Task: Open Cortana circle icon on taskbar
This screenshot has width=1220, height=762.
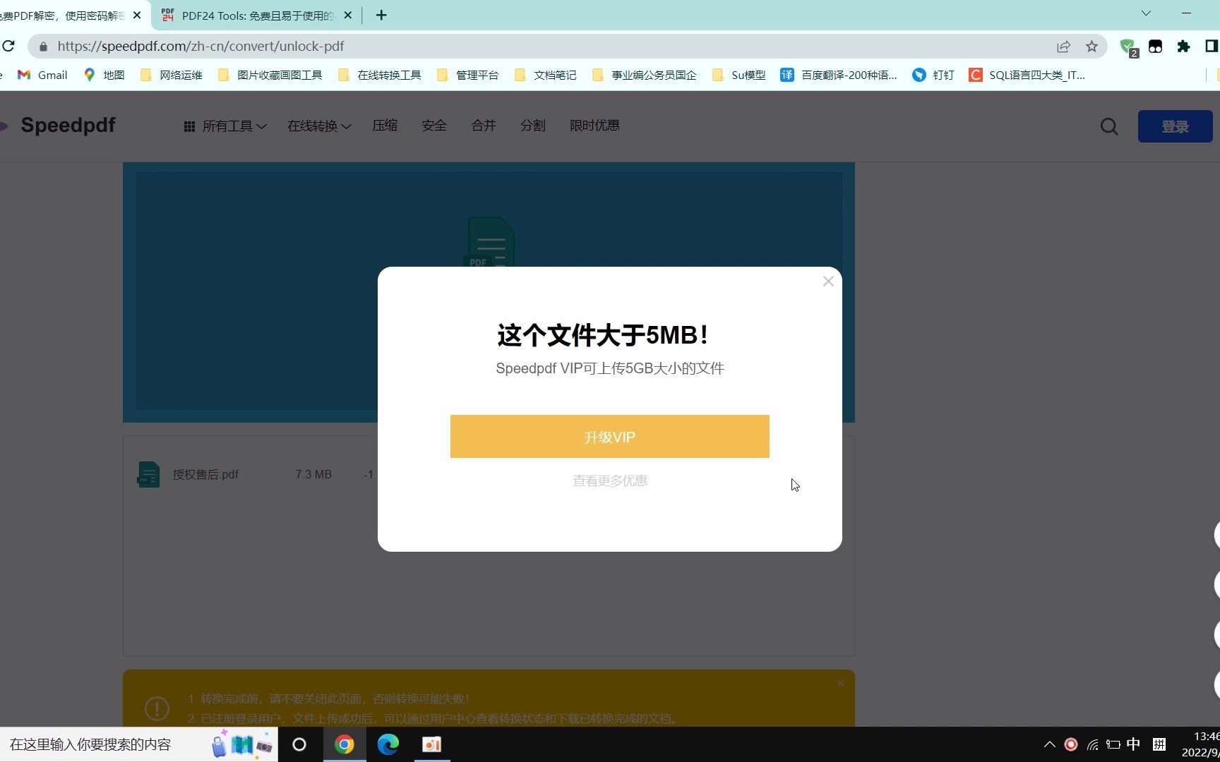Action: click(299, 744)
